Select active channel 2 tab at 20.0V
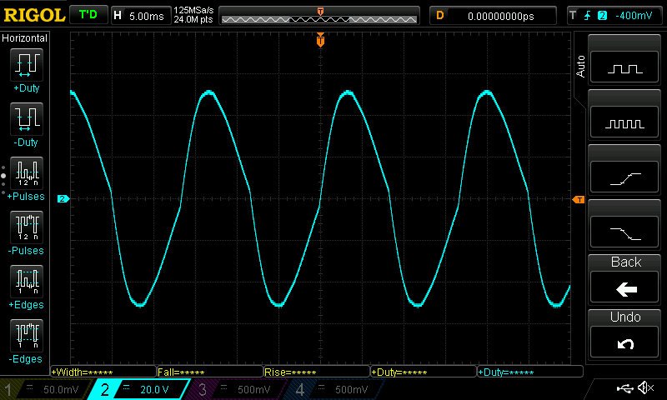 pyautogui.click(x=140, y=389)
